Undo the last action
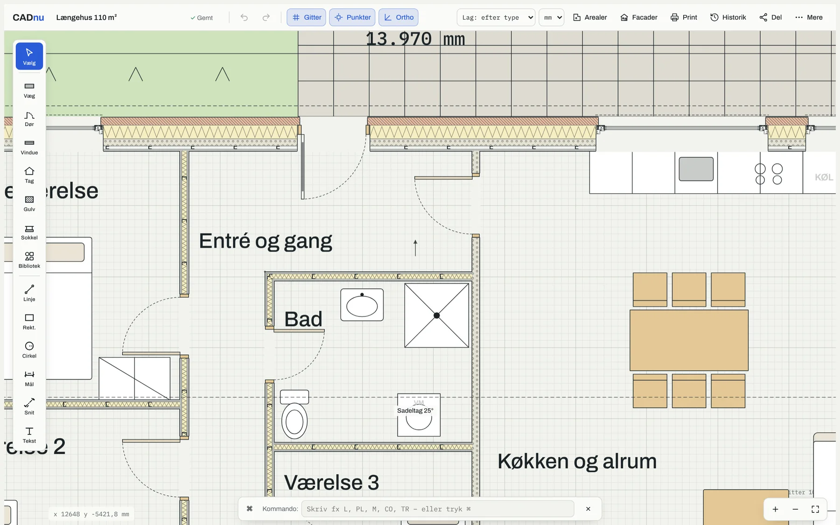This screenshot has width=840, height=525. click(x=244, y=17)
